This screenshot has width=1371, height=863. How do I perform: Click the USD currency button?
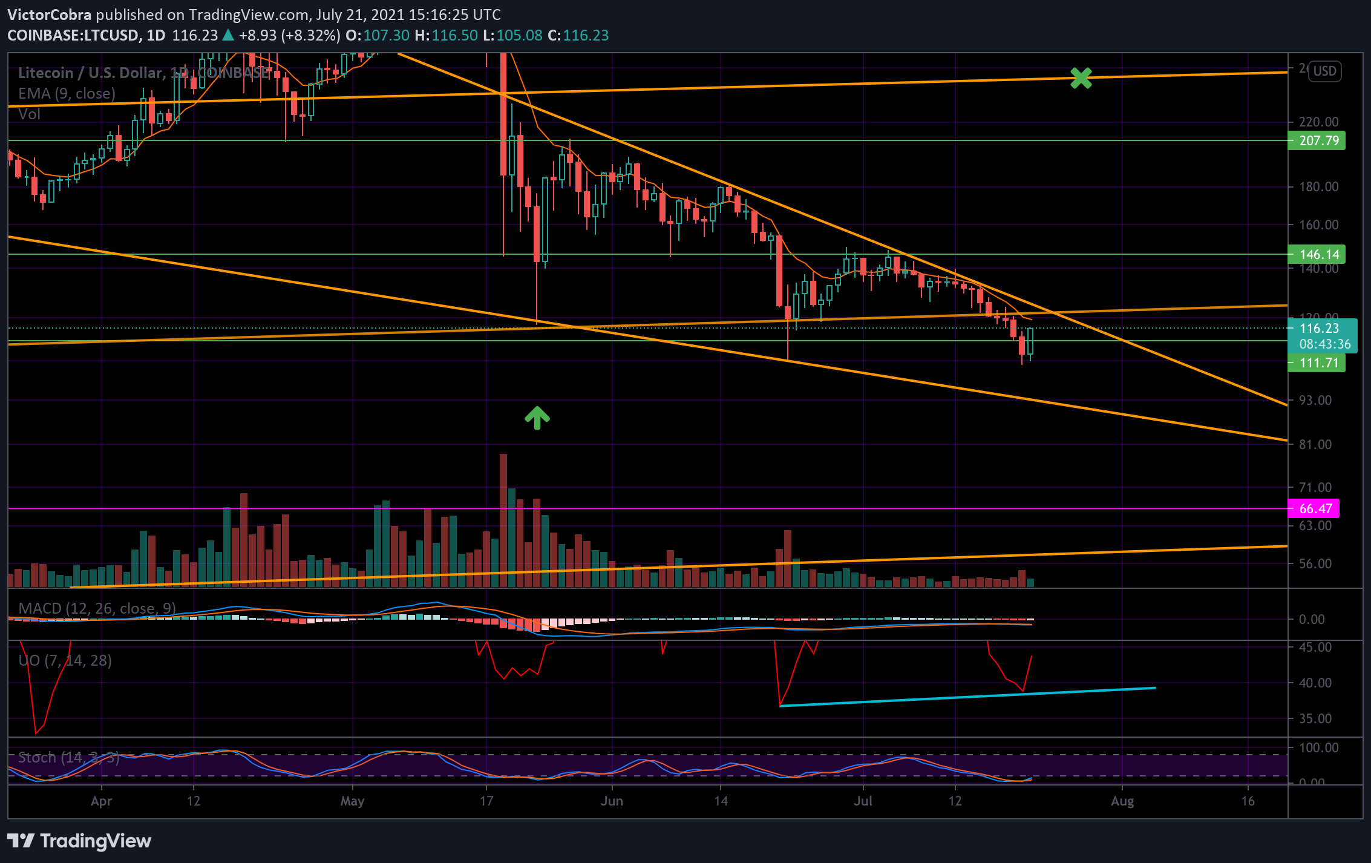pos(1324,71)
